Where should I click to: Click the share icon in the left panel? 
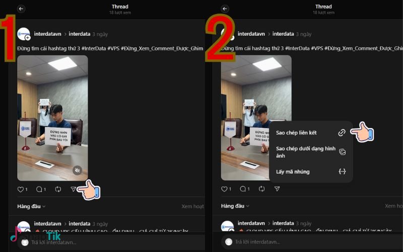(74, 189)
